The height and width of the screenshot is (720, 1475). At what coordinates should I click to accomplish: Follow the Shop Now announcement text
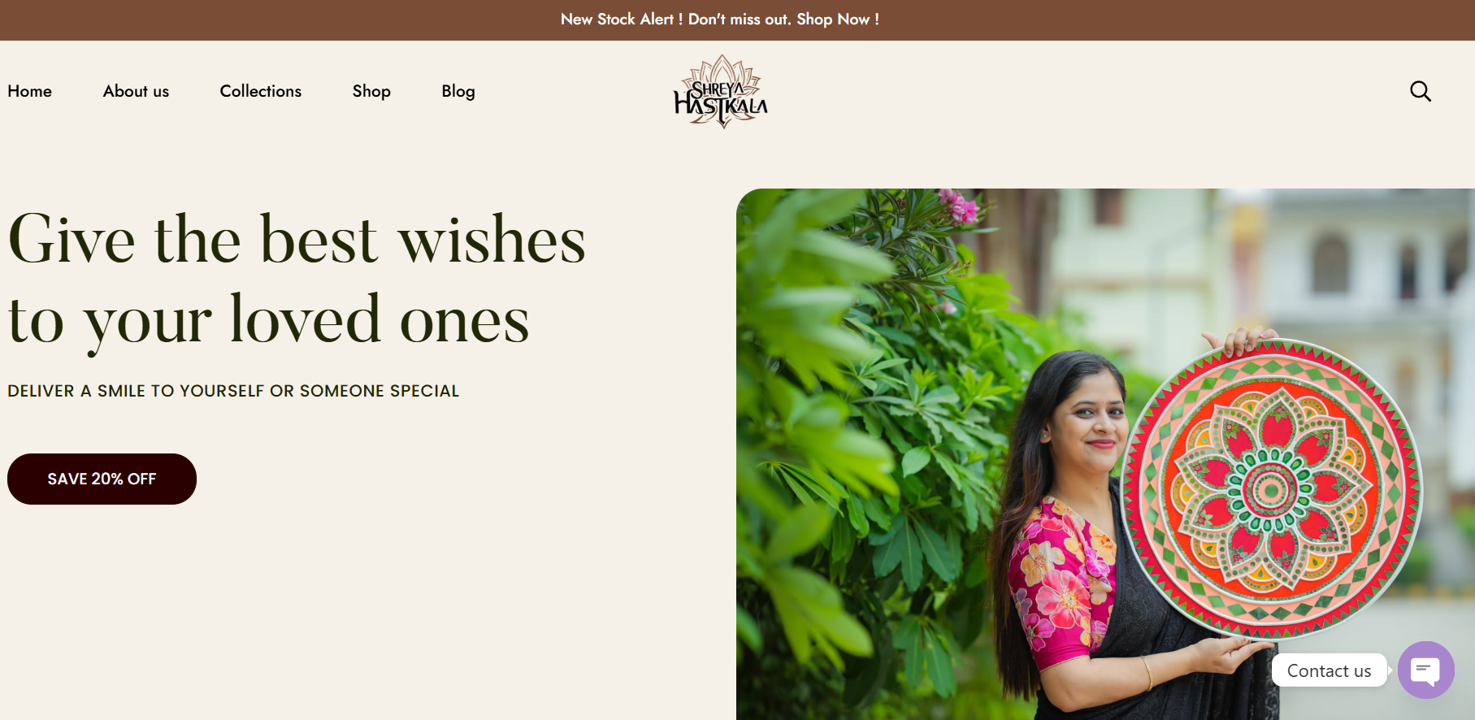click(x=837, y=19)
